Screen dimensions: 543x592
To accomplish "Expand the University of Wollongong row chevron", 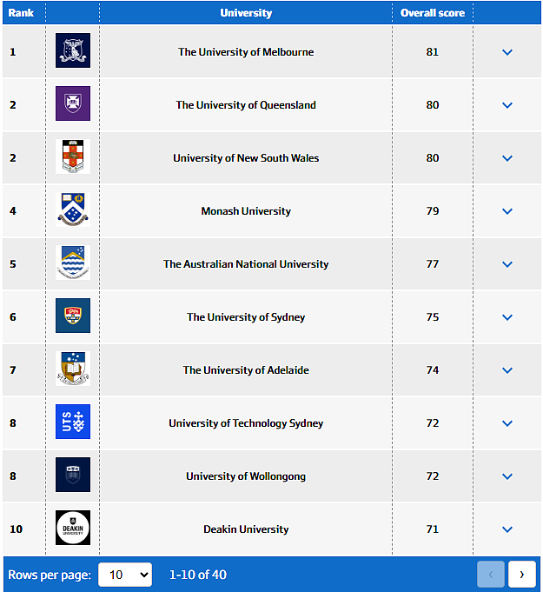I will 507,476.
